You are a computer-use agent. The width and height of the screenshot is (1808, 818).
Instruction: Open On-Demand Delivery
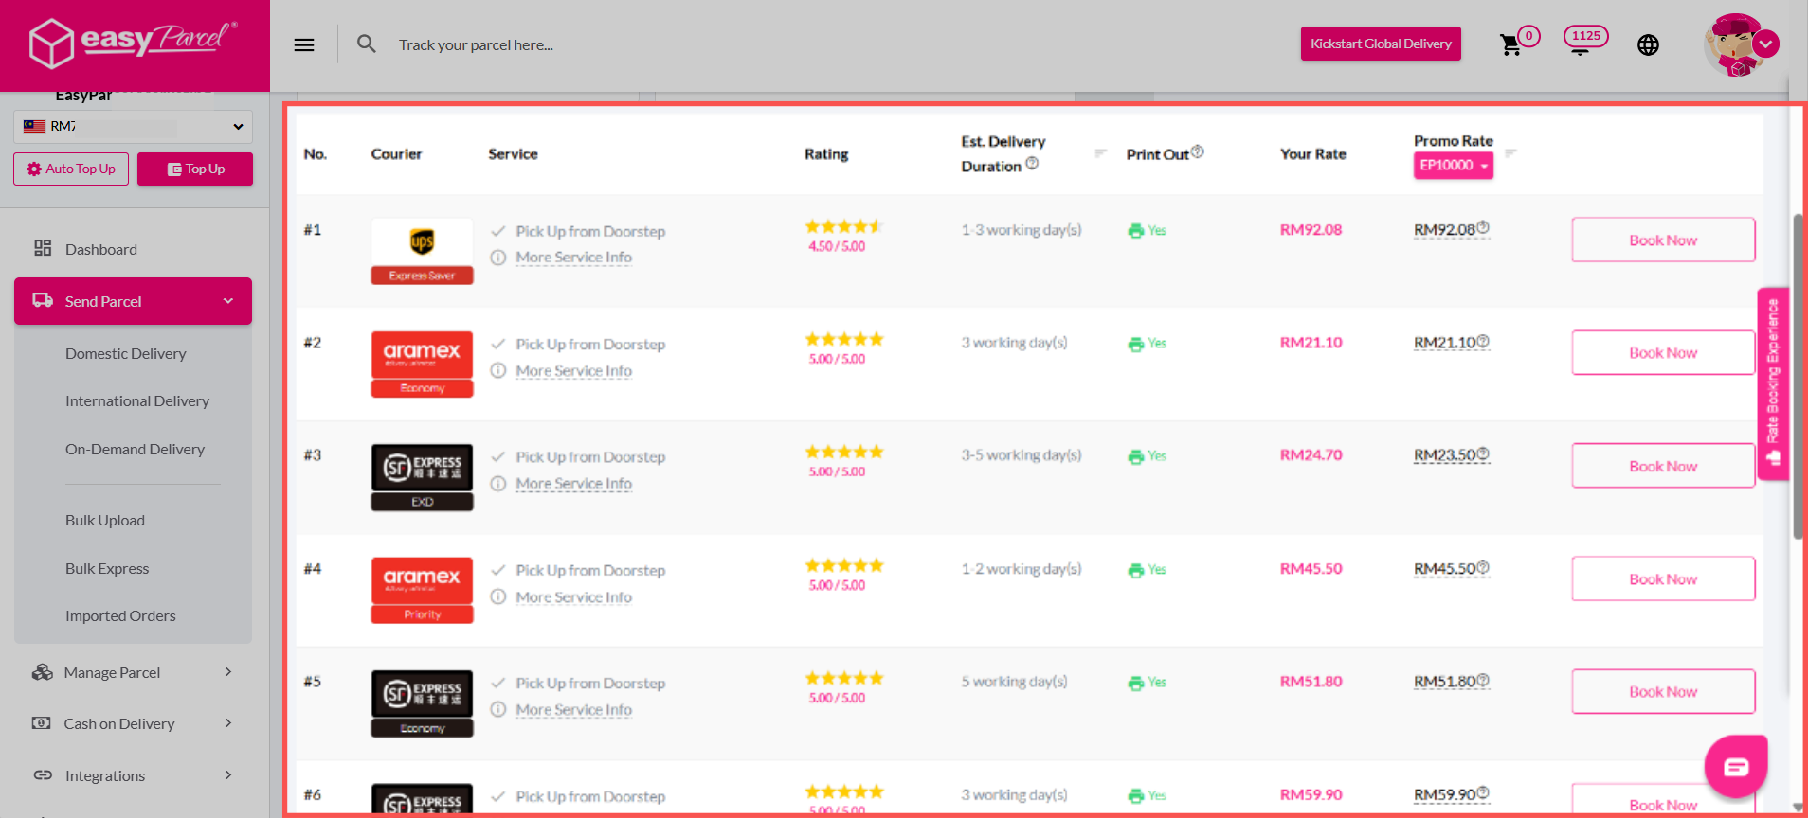(x=135, y=449)
